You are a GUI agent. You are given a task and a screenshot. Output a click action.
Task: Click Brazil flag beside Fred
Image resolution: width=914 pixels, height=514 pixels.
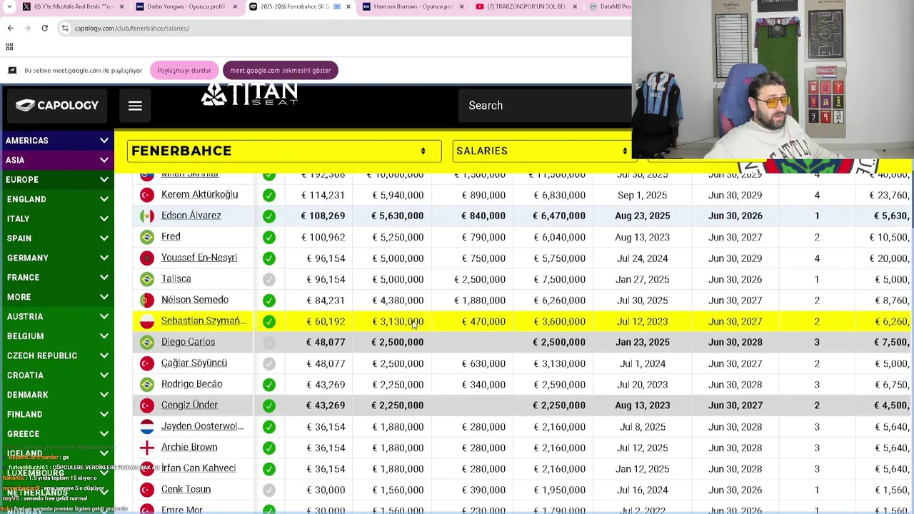point(147,237)
